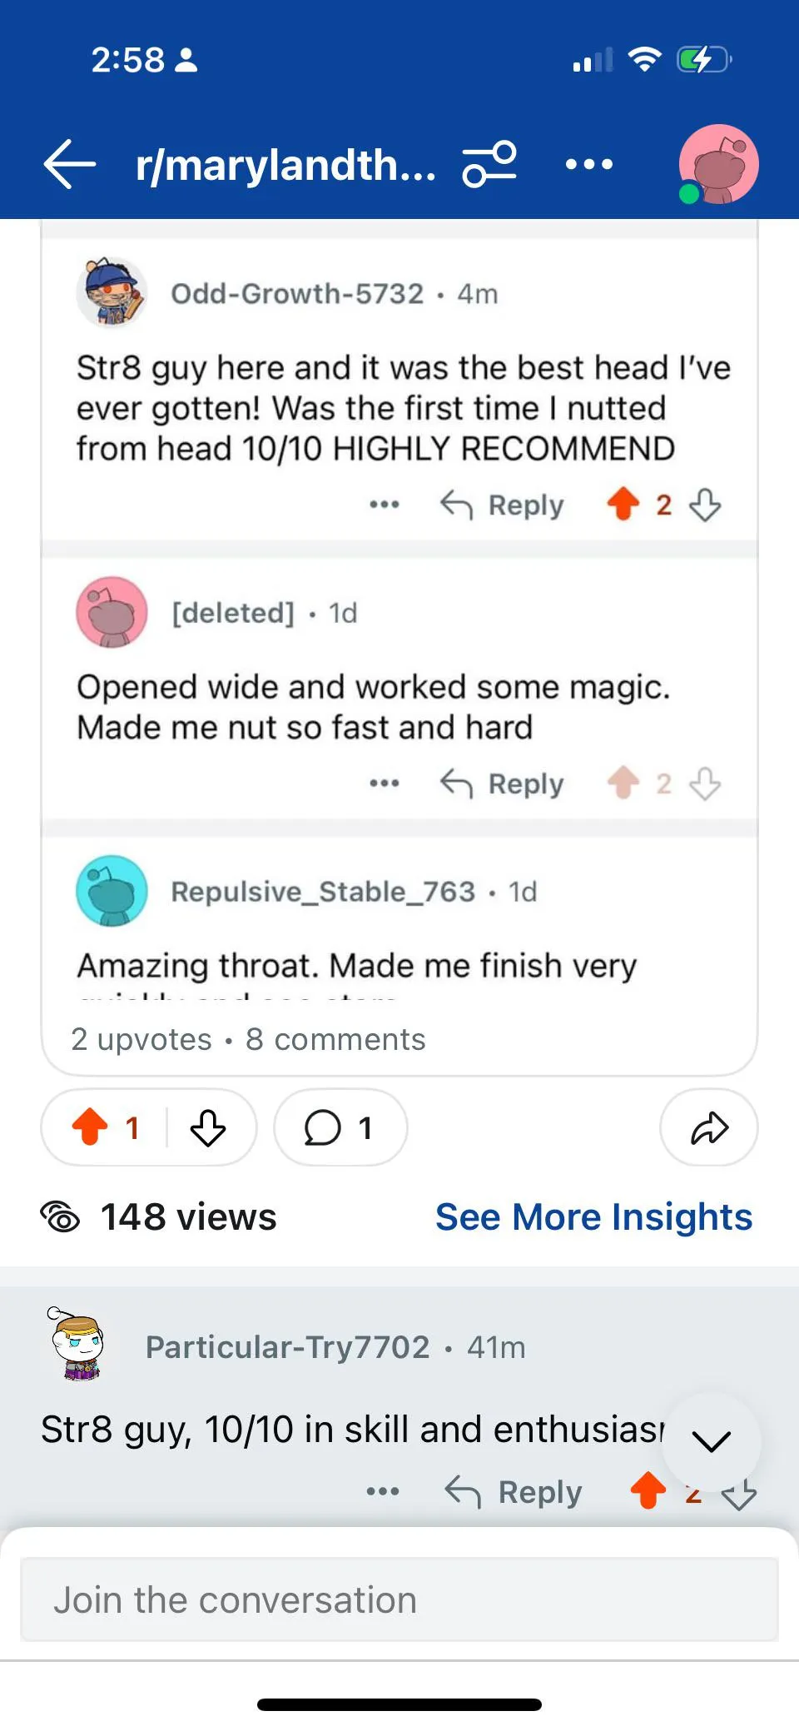The width and height of the screenshot is (799, 1731).
Task: Downvote Odd-Growth-5732's comment
Action: [x=705, y=505]
